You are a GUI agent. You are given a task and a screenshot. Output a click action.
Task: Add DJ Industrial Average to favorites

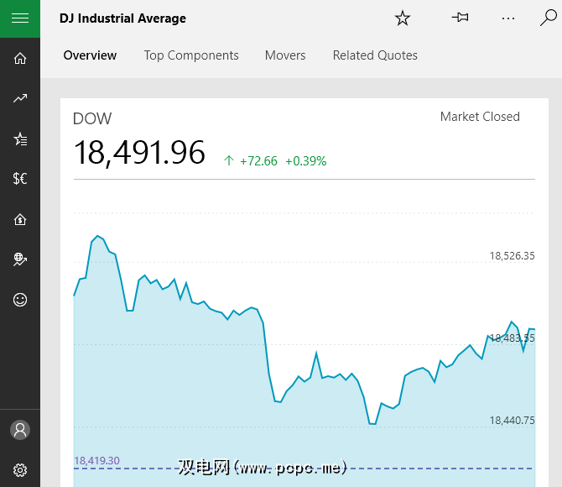(403, 18)
